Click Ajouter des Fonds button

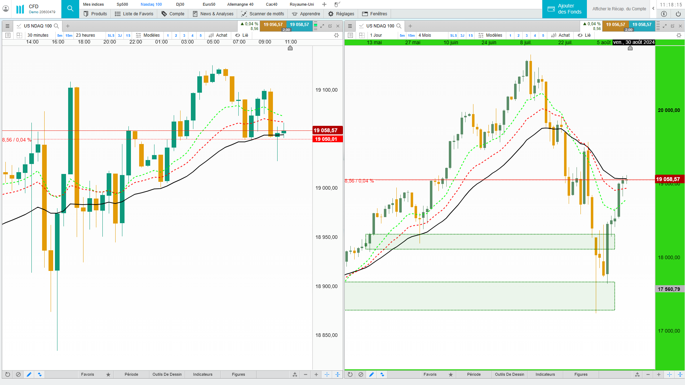click(x=564, y=9)
